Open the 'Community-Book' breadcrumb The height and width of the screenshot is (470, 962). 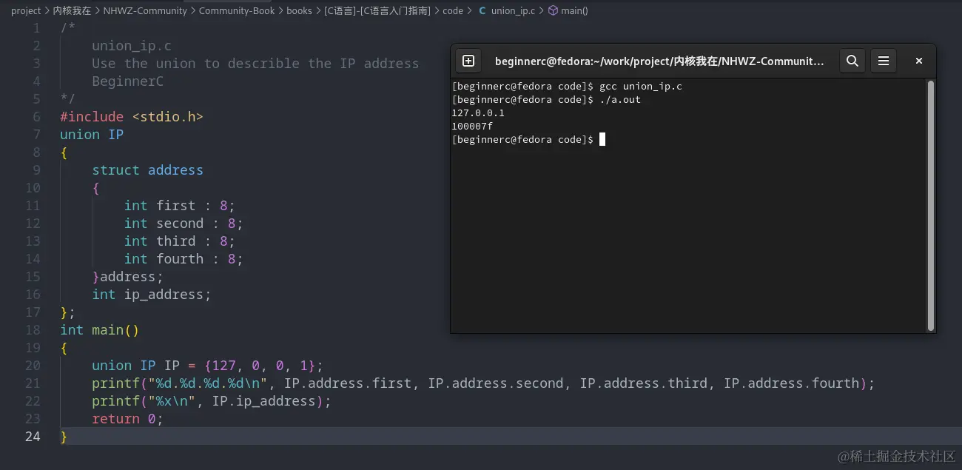pyautogui.click(x=237, y=11)
